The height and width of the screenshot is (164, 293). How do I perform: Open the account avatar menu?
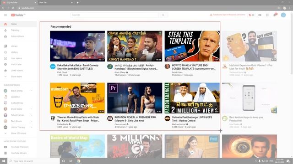[283, 15]
